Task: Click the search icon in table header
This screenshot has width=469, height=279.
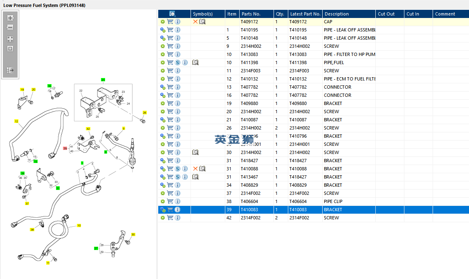Action: (x=172, y=14)
